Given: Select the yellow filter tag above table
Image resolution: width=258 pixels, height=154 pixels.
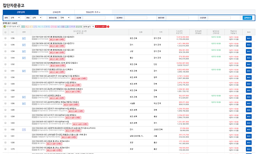Looking at the screenshot, I should [31, 27].
